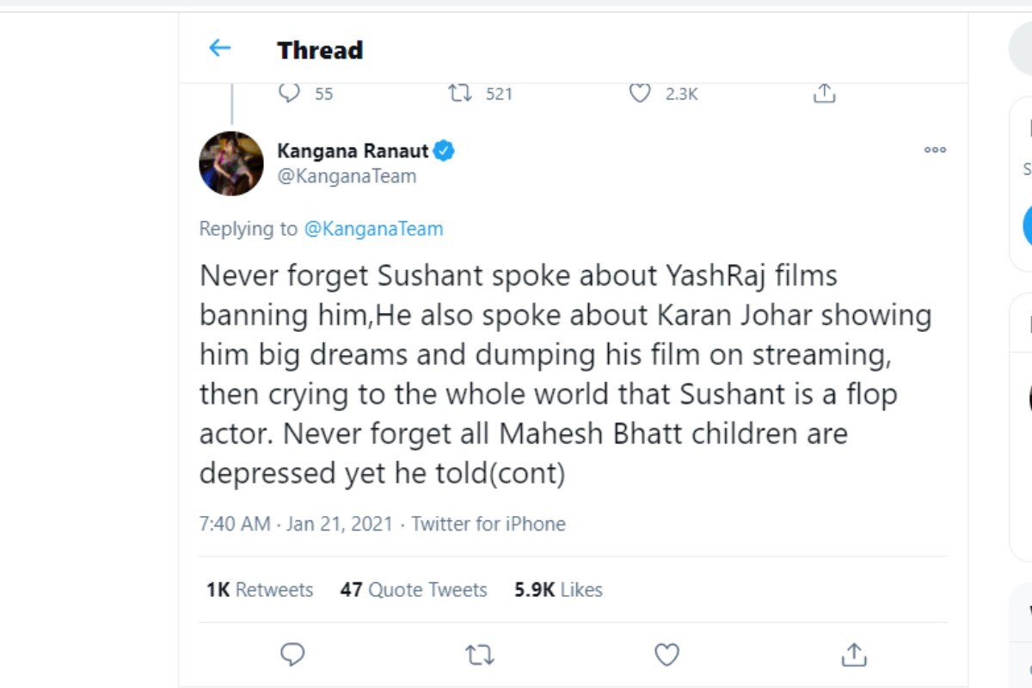This screenshot has height=688, width=1032.
Task: Click the reply bubble below Kangana's tweet
Action: 292,654
